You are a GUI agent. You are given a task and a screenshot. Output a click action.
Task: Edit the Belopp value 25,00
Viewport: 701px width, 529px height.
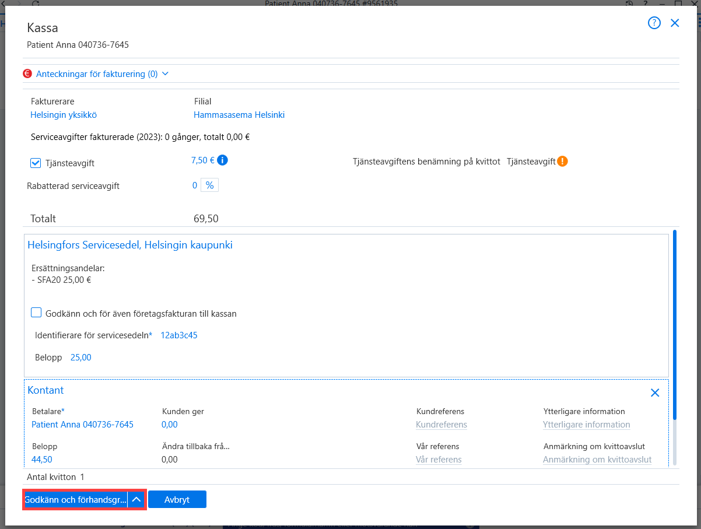point(81,358)
